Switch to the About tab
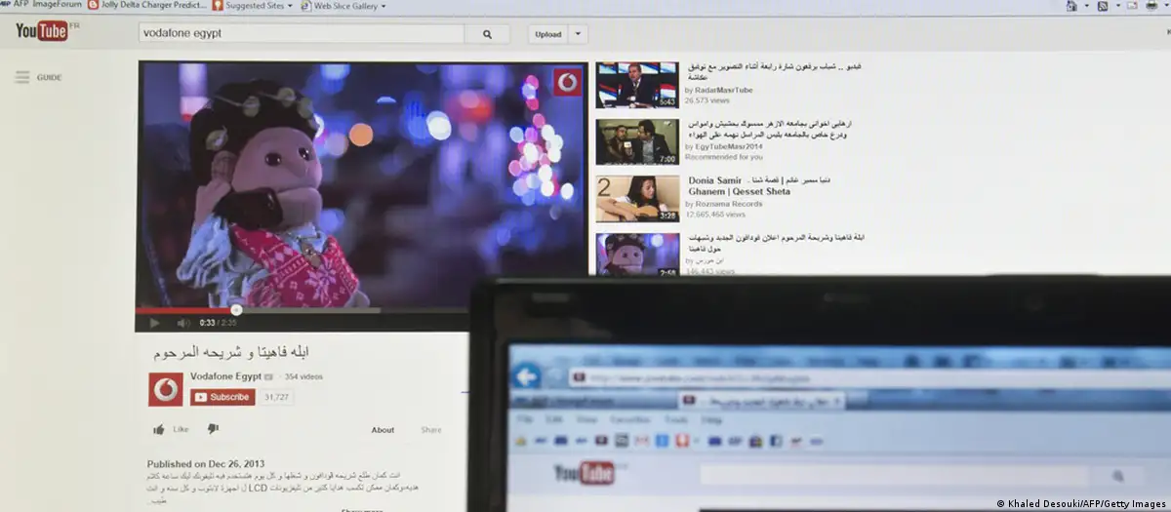This screenshot has width=1171, height=512. coord(383,430)
